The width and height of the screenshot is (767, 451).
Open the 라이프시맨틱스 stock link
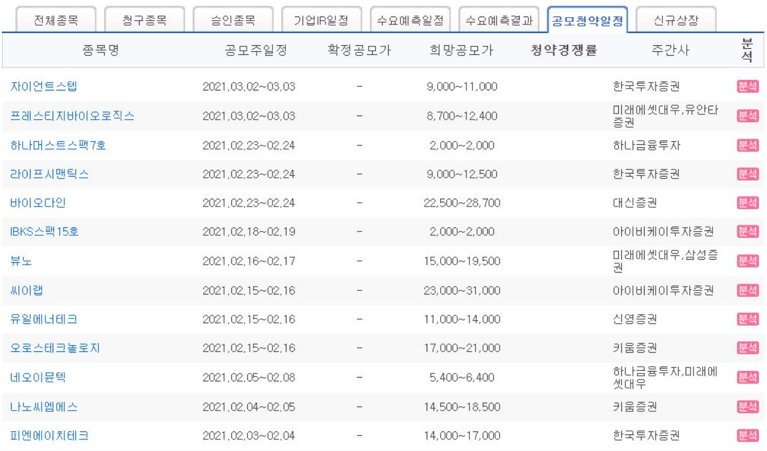[x=50, y=174]
